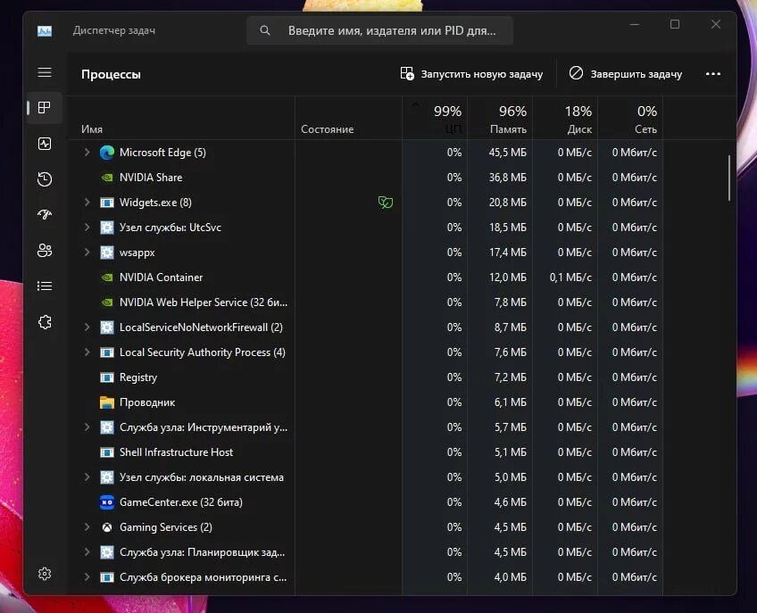This screenshot has height=613, width=757.
Task: Expand Служба узла: Инструментарий group
Action: tap(87, 427)
